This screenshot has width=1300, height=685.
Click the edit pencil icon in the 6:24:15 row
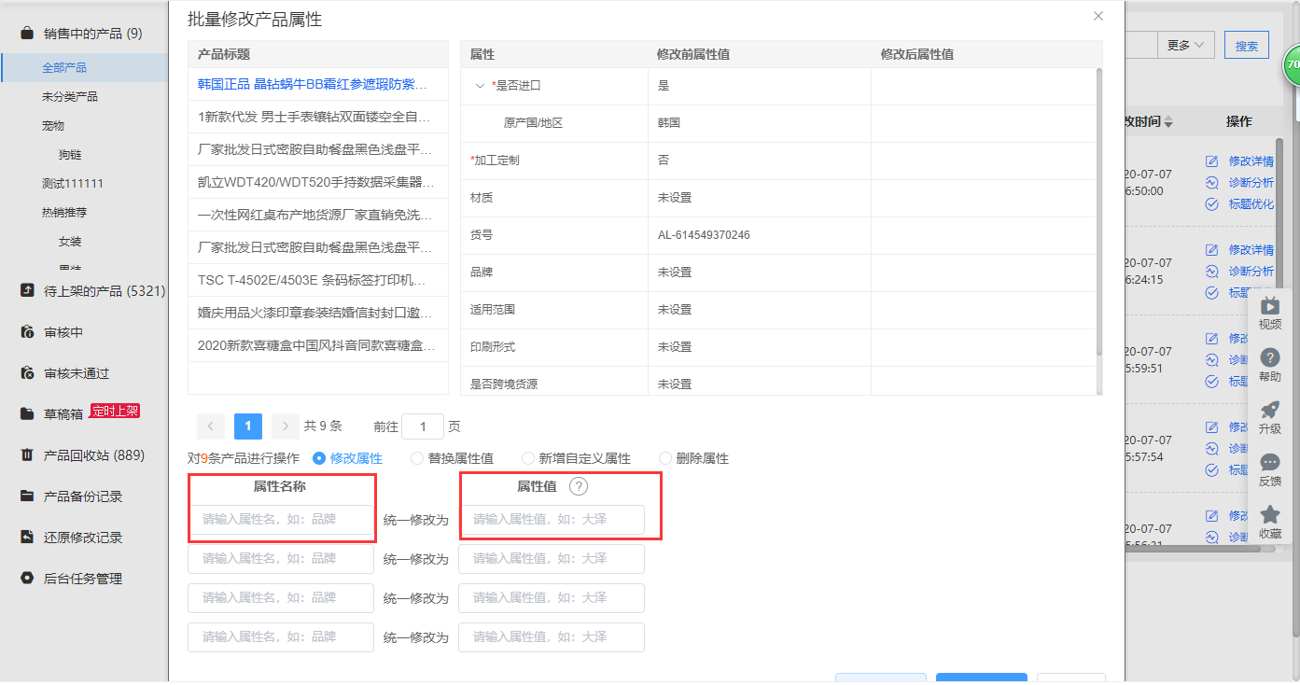click(1212, 250)
